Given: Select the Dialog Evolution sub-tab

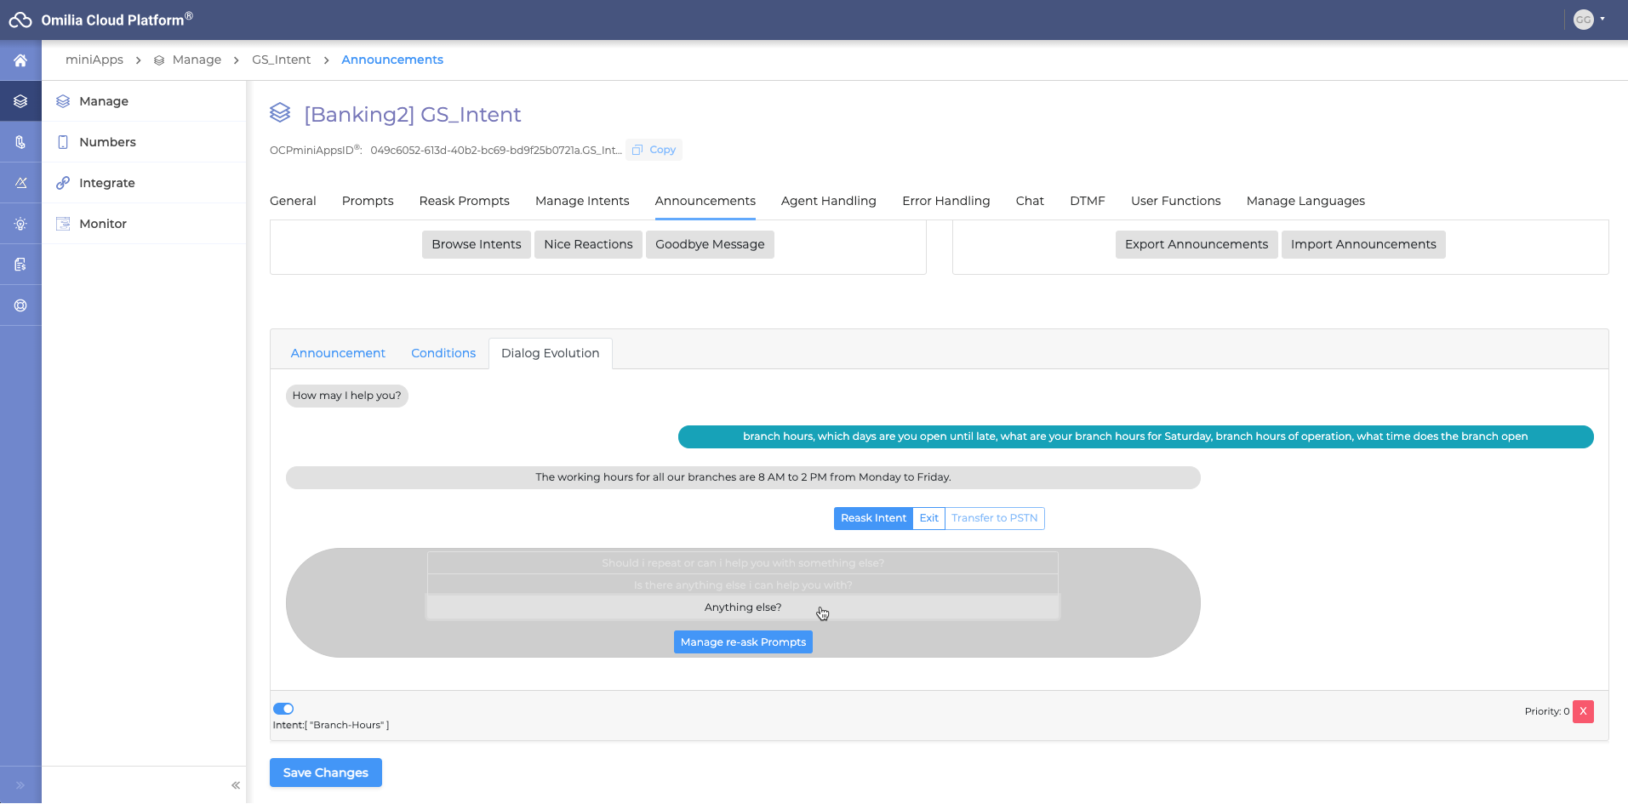Looking at the screenshot, I should (x=551, y=353).
